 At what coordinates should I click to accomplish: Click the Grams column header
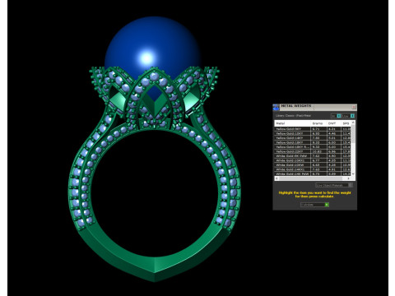318,123
